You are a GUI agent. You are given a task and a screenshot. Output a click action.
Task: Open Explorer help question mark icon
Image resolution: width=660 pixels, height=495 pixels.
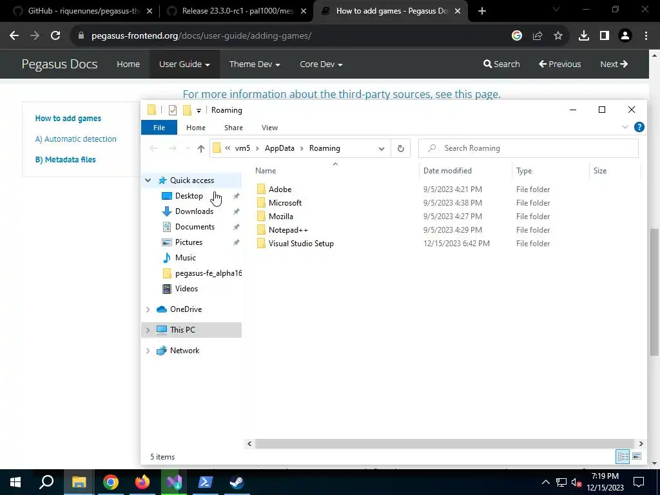[x=639, y=127]
